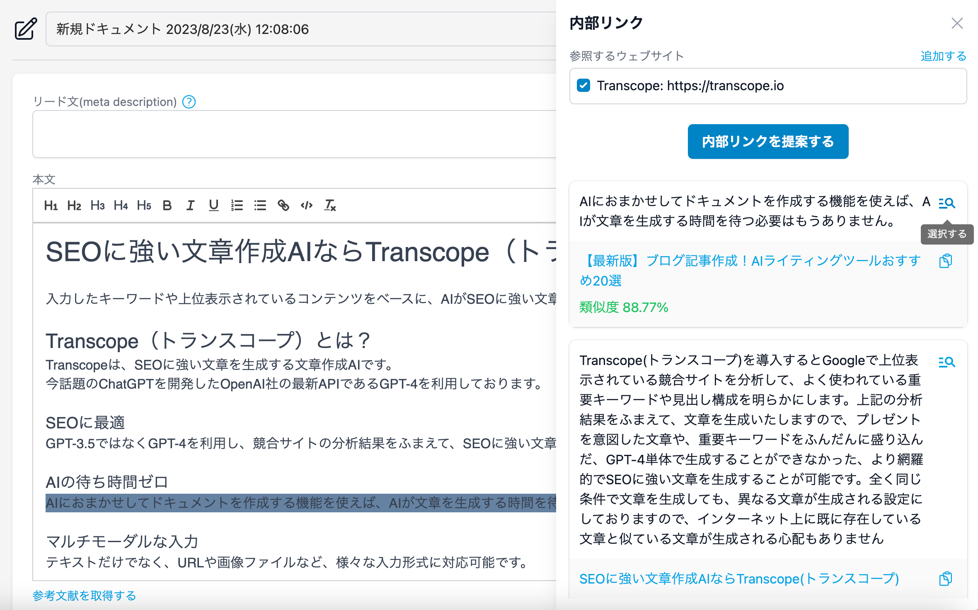The image size is (978, 610).
Task: Clear text formatting
Action: point(330,205)
